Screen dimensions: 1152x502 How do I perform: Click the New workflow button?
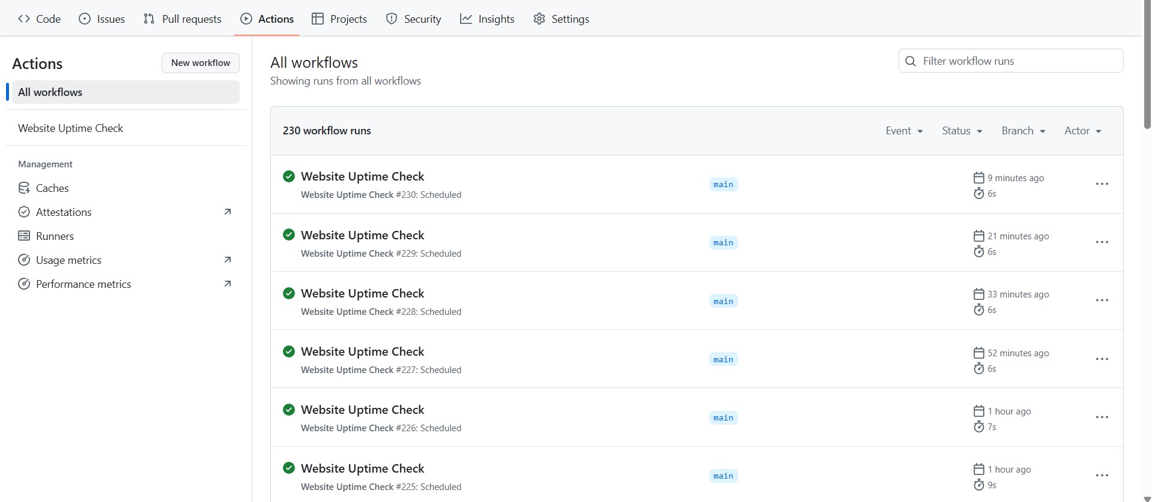coord(201,63)
